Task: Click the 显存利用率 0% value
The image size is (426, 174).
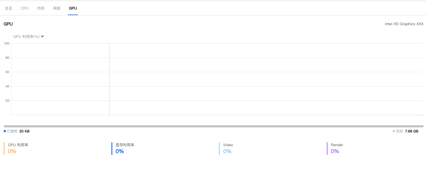Action: [120, 151]
